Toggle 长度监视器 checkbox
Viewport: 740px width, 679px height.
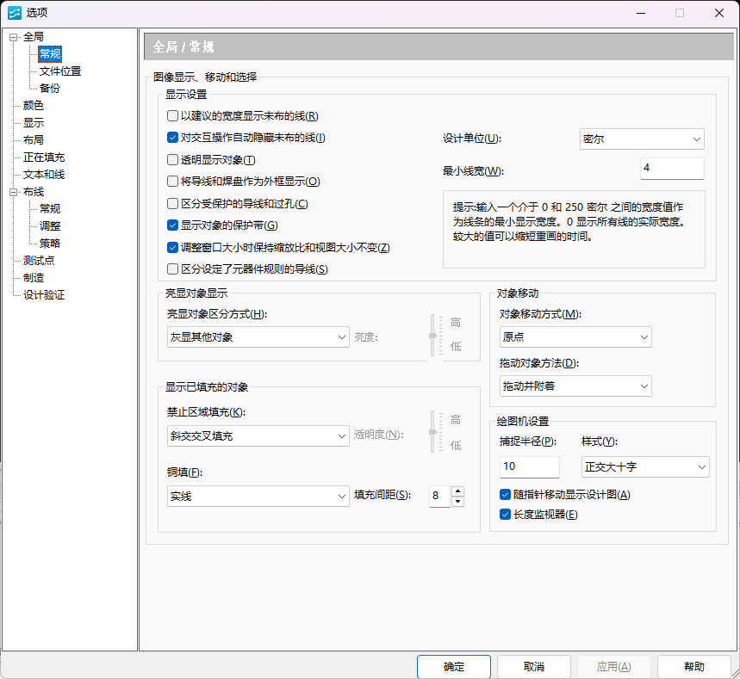point(506,515)
